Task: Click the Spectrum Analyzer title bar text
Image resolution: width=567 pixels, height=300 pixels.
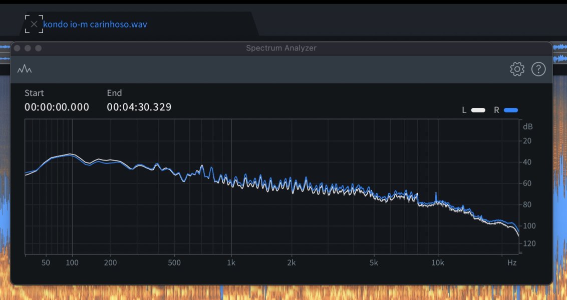Action: pyautogui.click(x=281, y=48)
